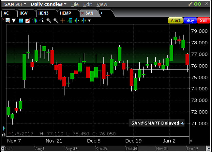The image size is (212, 152).
Task: Click the green chain link grouping icon
Action: click(197, 4)
